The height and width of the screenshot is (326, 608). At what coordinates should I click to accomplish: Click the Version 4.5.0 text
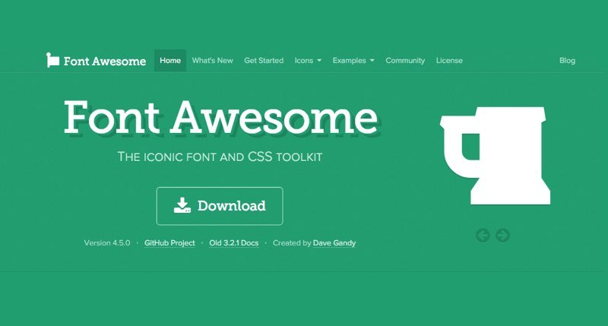coord(107,243)
